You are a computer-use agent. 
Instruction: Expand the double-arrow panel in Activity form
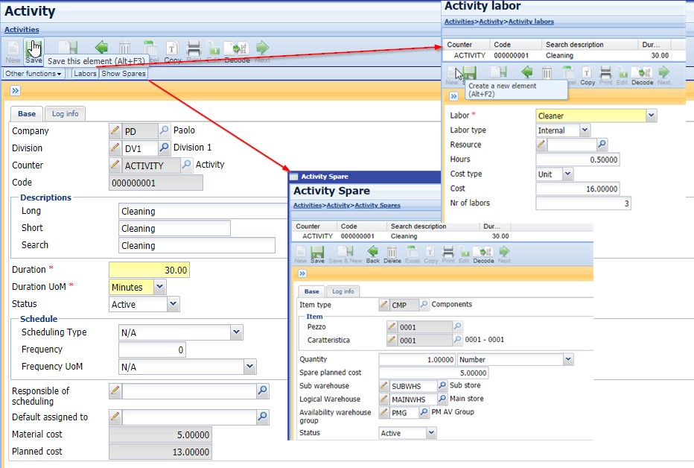click(16, 91)
